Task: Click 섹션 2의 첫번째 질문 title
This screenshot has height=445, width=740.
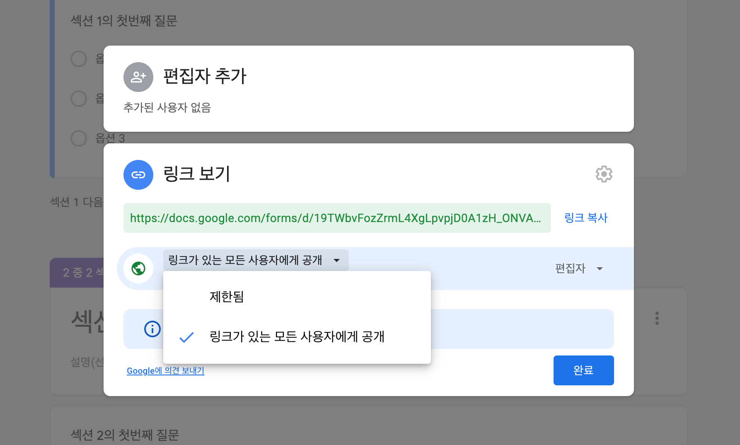Action: [125, 435]
